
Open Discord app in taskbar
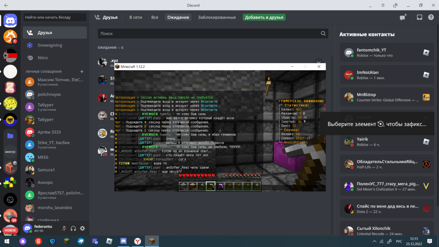(123, 241)
